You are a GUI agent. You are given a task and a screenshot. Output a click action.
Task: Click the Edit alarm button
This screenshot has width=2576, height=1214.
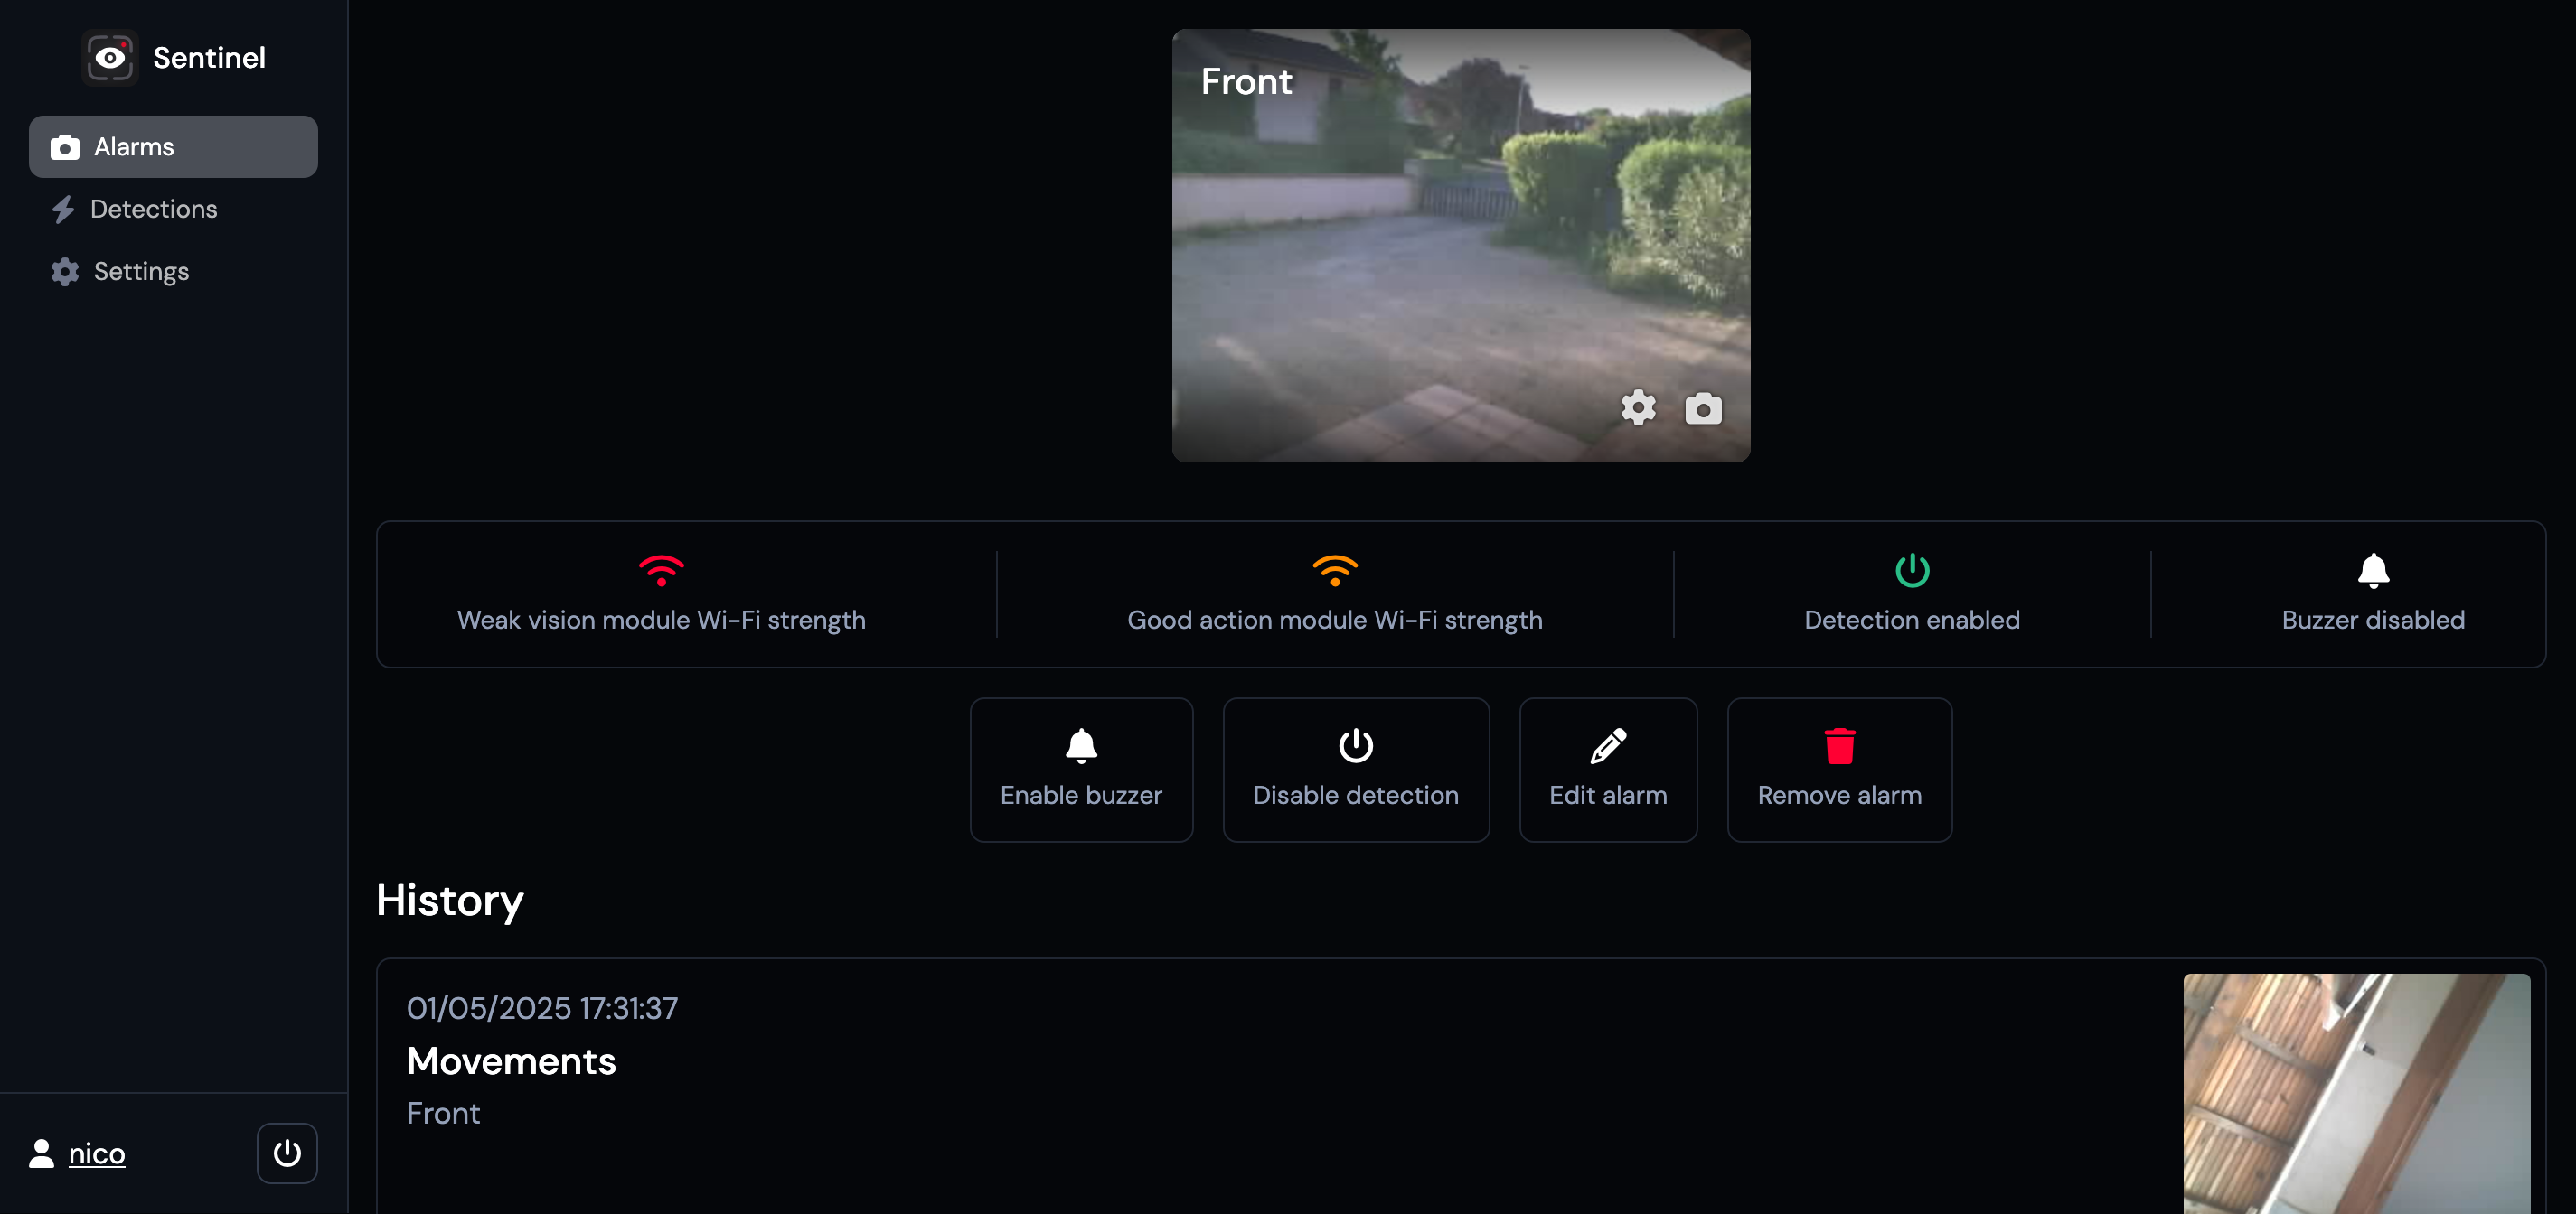[1607, 770]
